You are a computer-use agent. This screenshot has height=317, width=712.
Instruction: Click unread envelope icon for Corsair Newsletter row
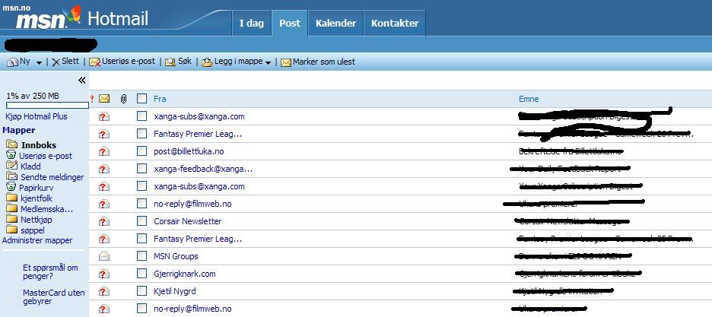pyautogui.click(x=104, y=221)
